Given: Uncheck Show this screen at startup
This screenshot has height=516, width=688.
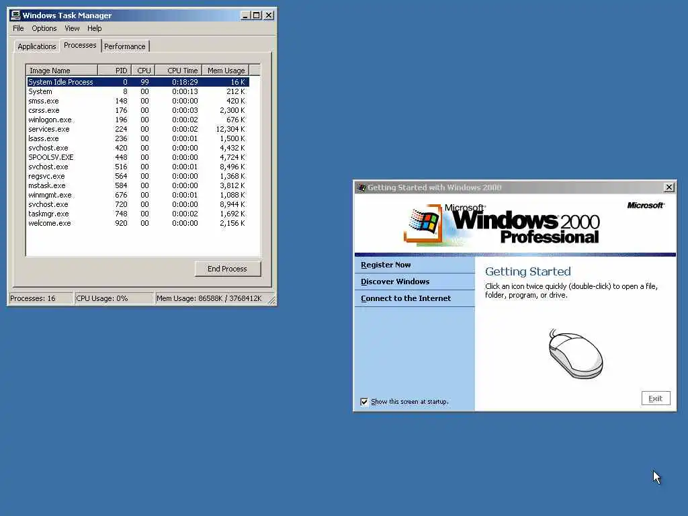Looking at the screenshot, I should 364,402.
